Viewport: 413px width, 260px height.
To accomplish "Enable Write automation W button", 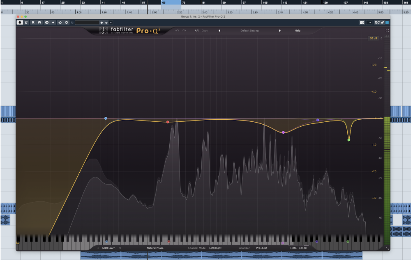I will coord(39,22).
